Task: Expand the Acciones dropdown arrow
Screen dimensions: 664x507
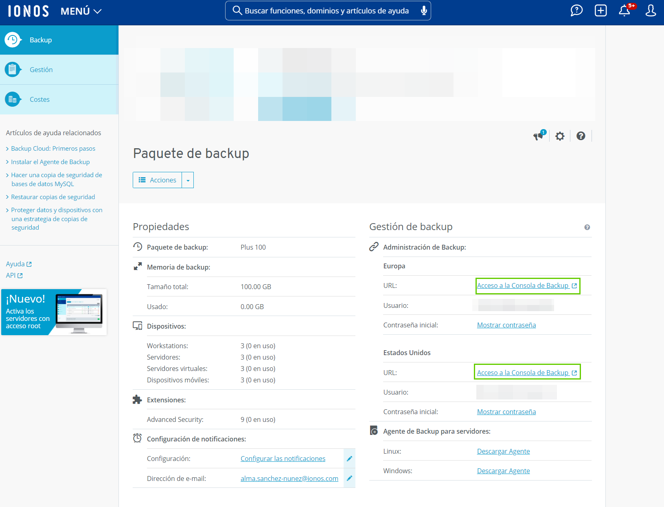Action: pos(188,180)
